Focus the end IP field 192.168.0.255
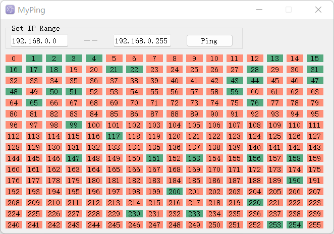334x234 pixels. click(x=142, y=41)
